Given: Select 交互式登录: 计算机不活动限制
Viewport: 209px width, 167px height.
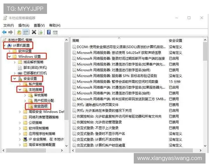Looking at the screenshot, I should pos(99,140).
